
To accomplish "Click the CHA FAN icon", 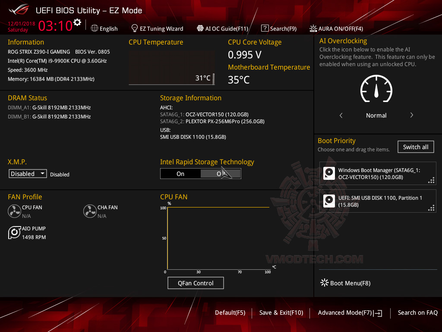I will click(90, 211).
